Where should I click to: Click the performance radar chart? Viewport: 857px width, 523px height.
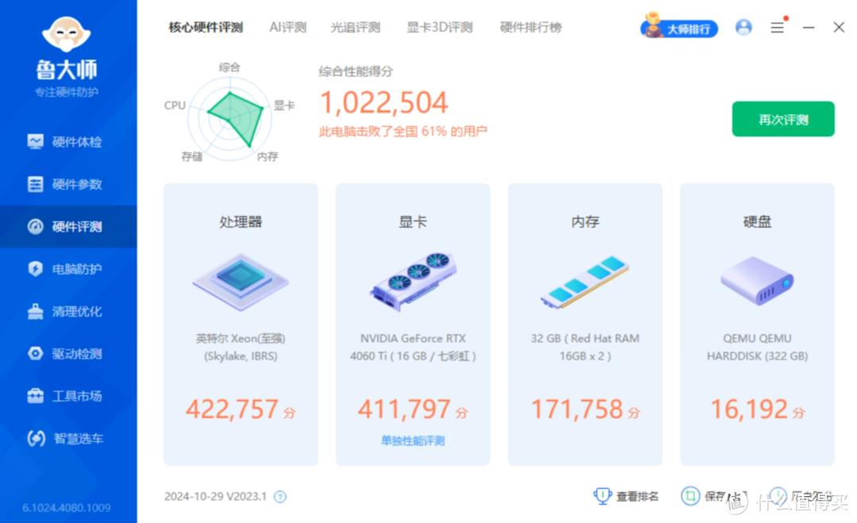[229, 113]
